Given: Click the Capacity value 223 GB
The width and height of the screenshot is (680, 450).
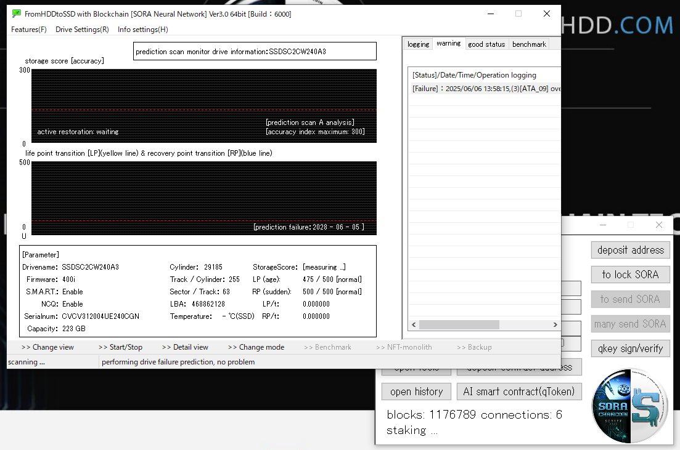Looking at the screenshot, I should 74,329.
